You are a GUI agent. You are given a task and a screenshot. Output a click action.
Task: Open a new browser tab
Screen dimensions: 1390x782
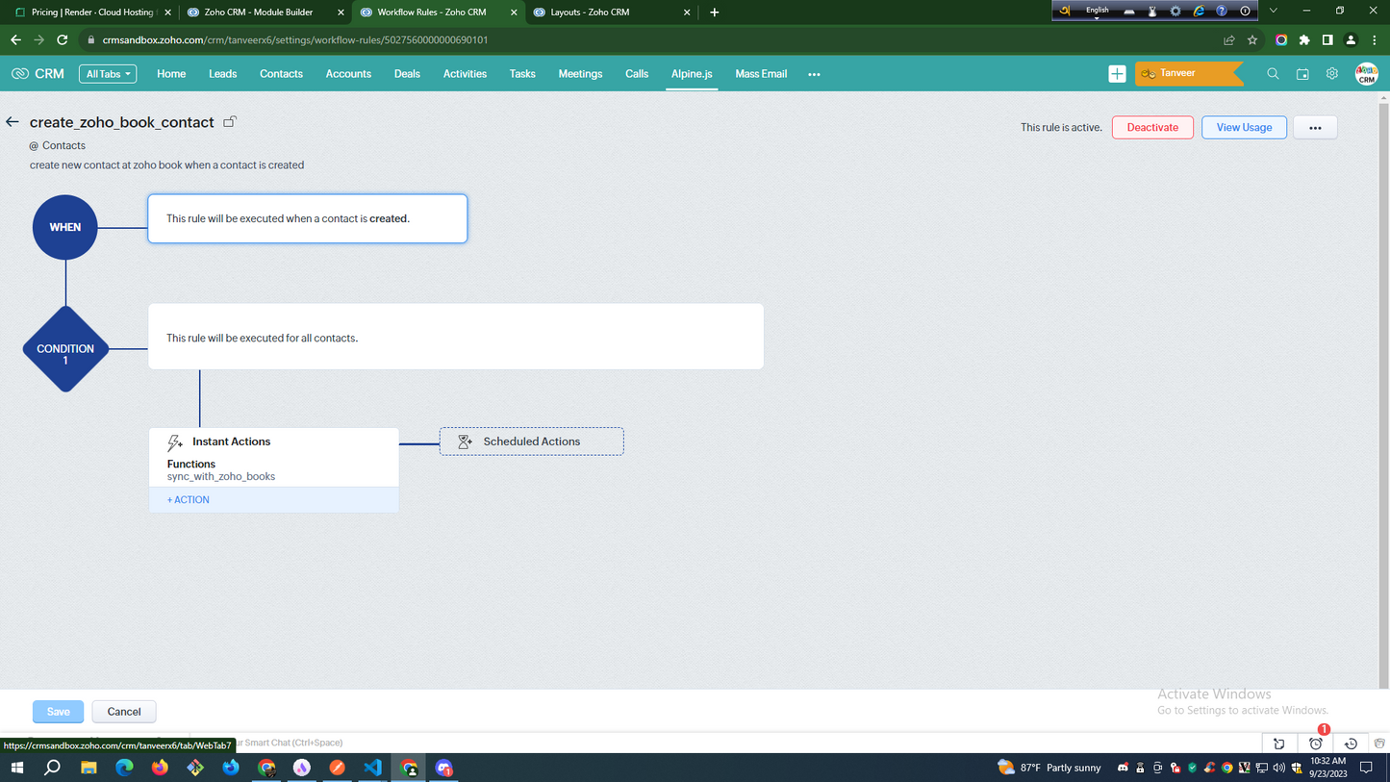[714, 13]
